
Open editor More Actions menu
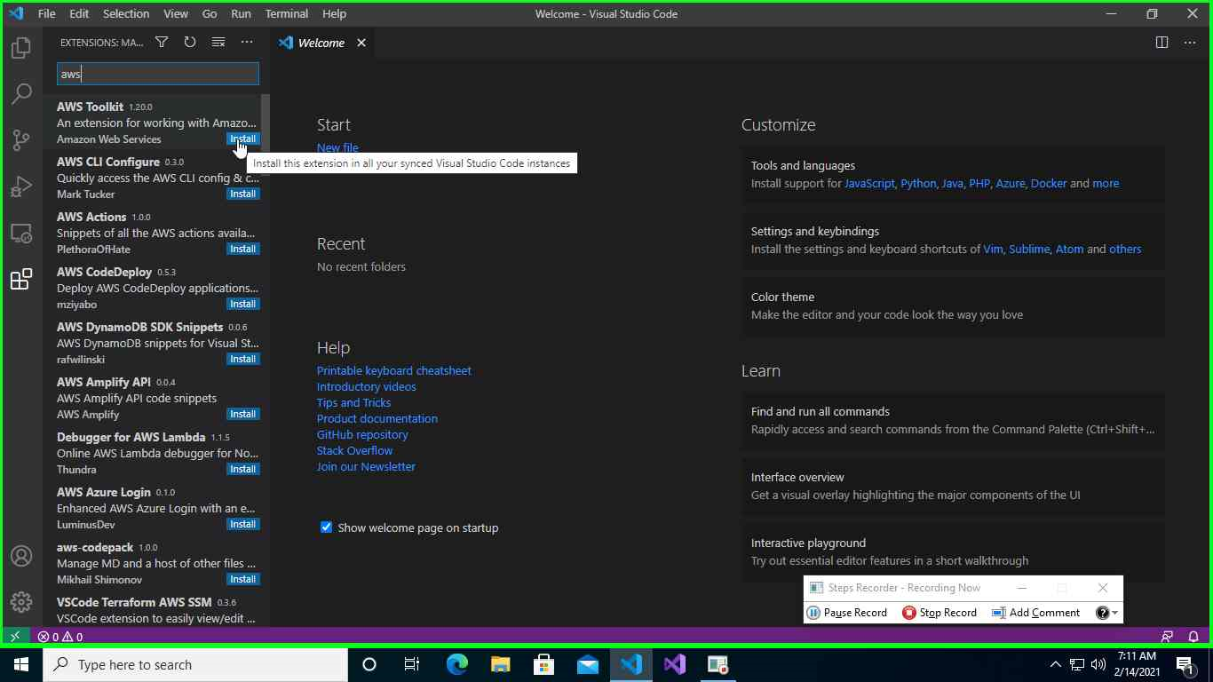click(1190, 43)
